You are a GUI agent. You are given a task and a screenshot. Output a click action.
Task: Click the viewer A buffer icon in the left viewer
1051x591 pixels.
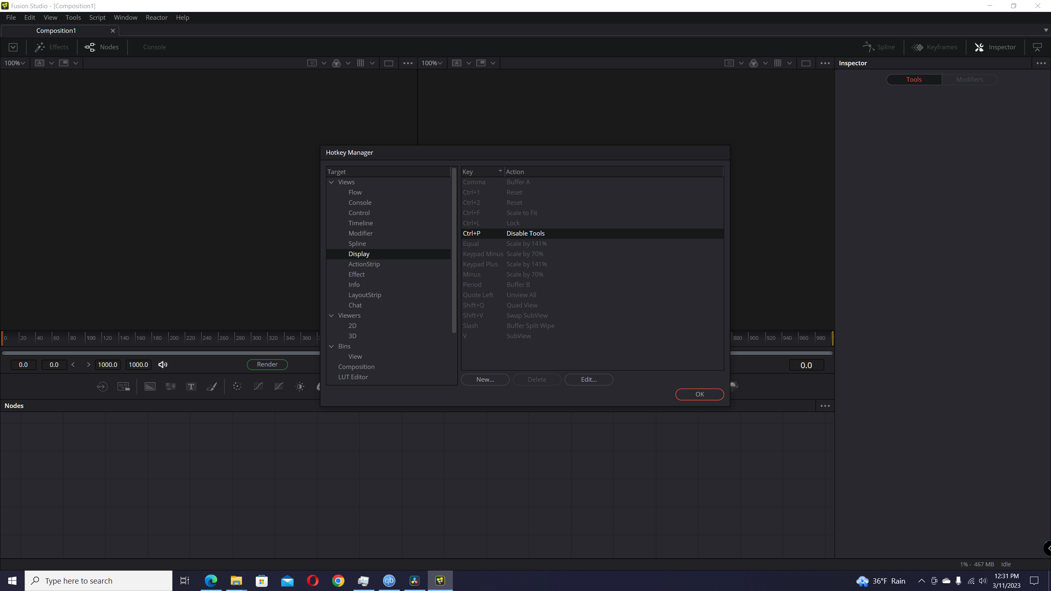click(39, 63)
